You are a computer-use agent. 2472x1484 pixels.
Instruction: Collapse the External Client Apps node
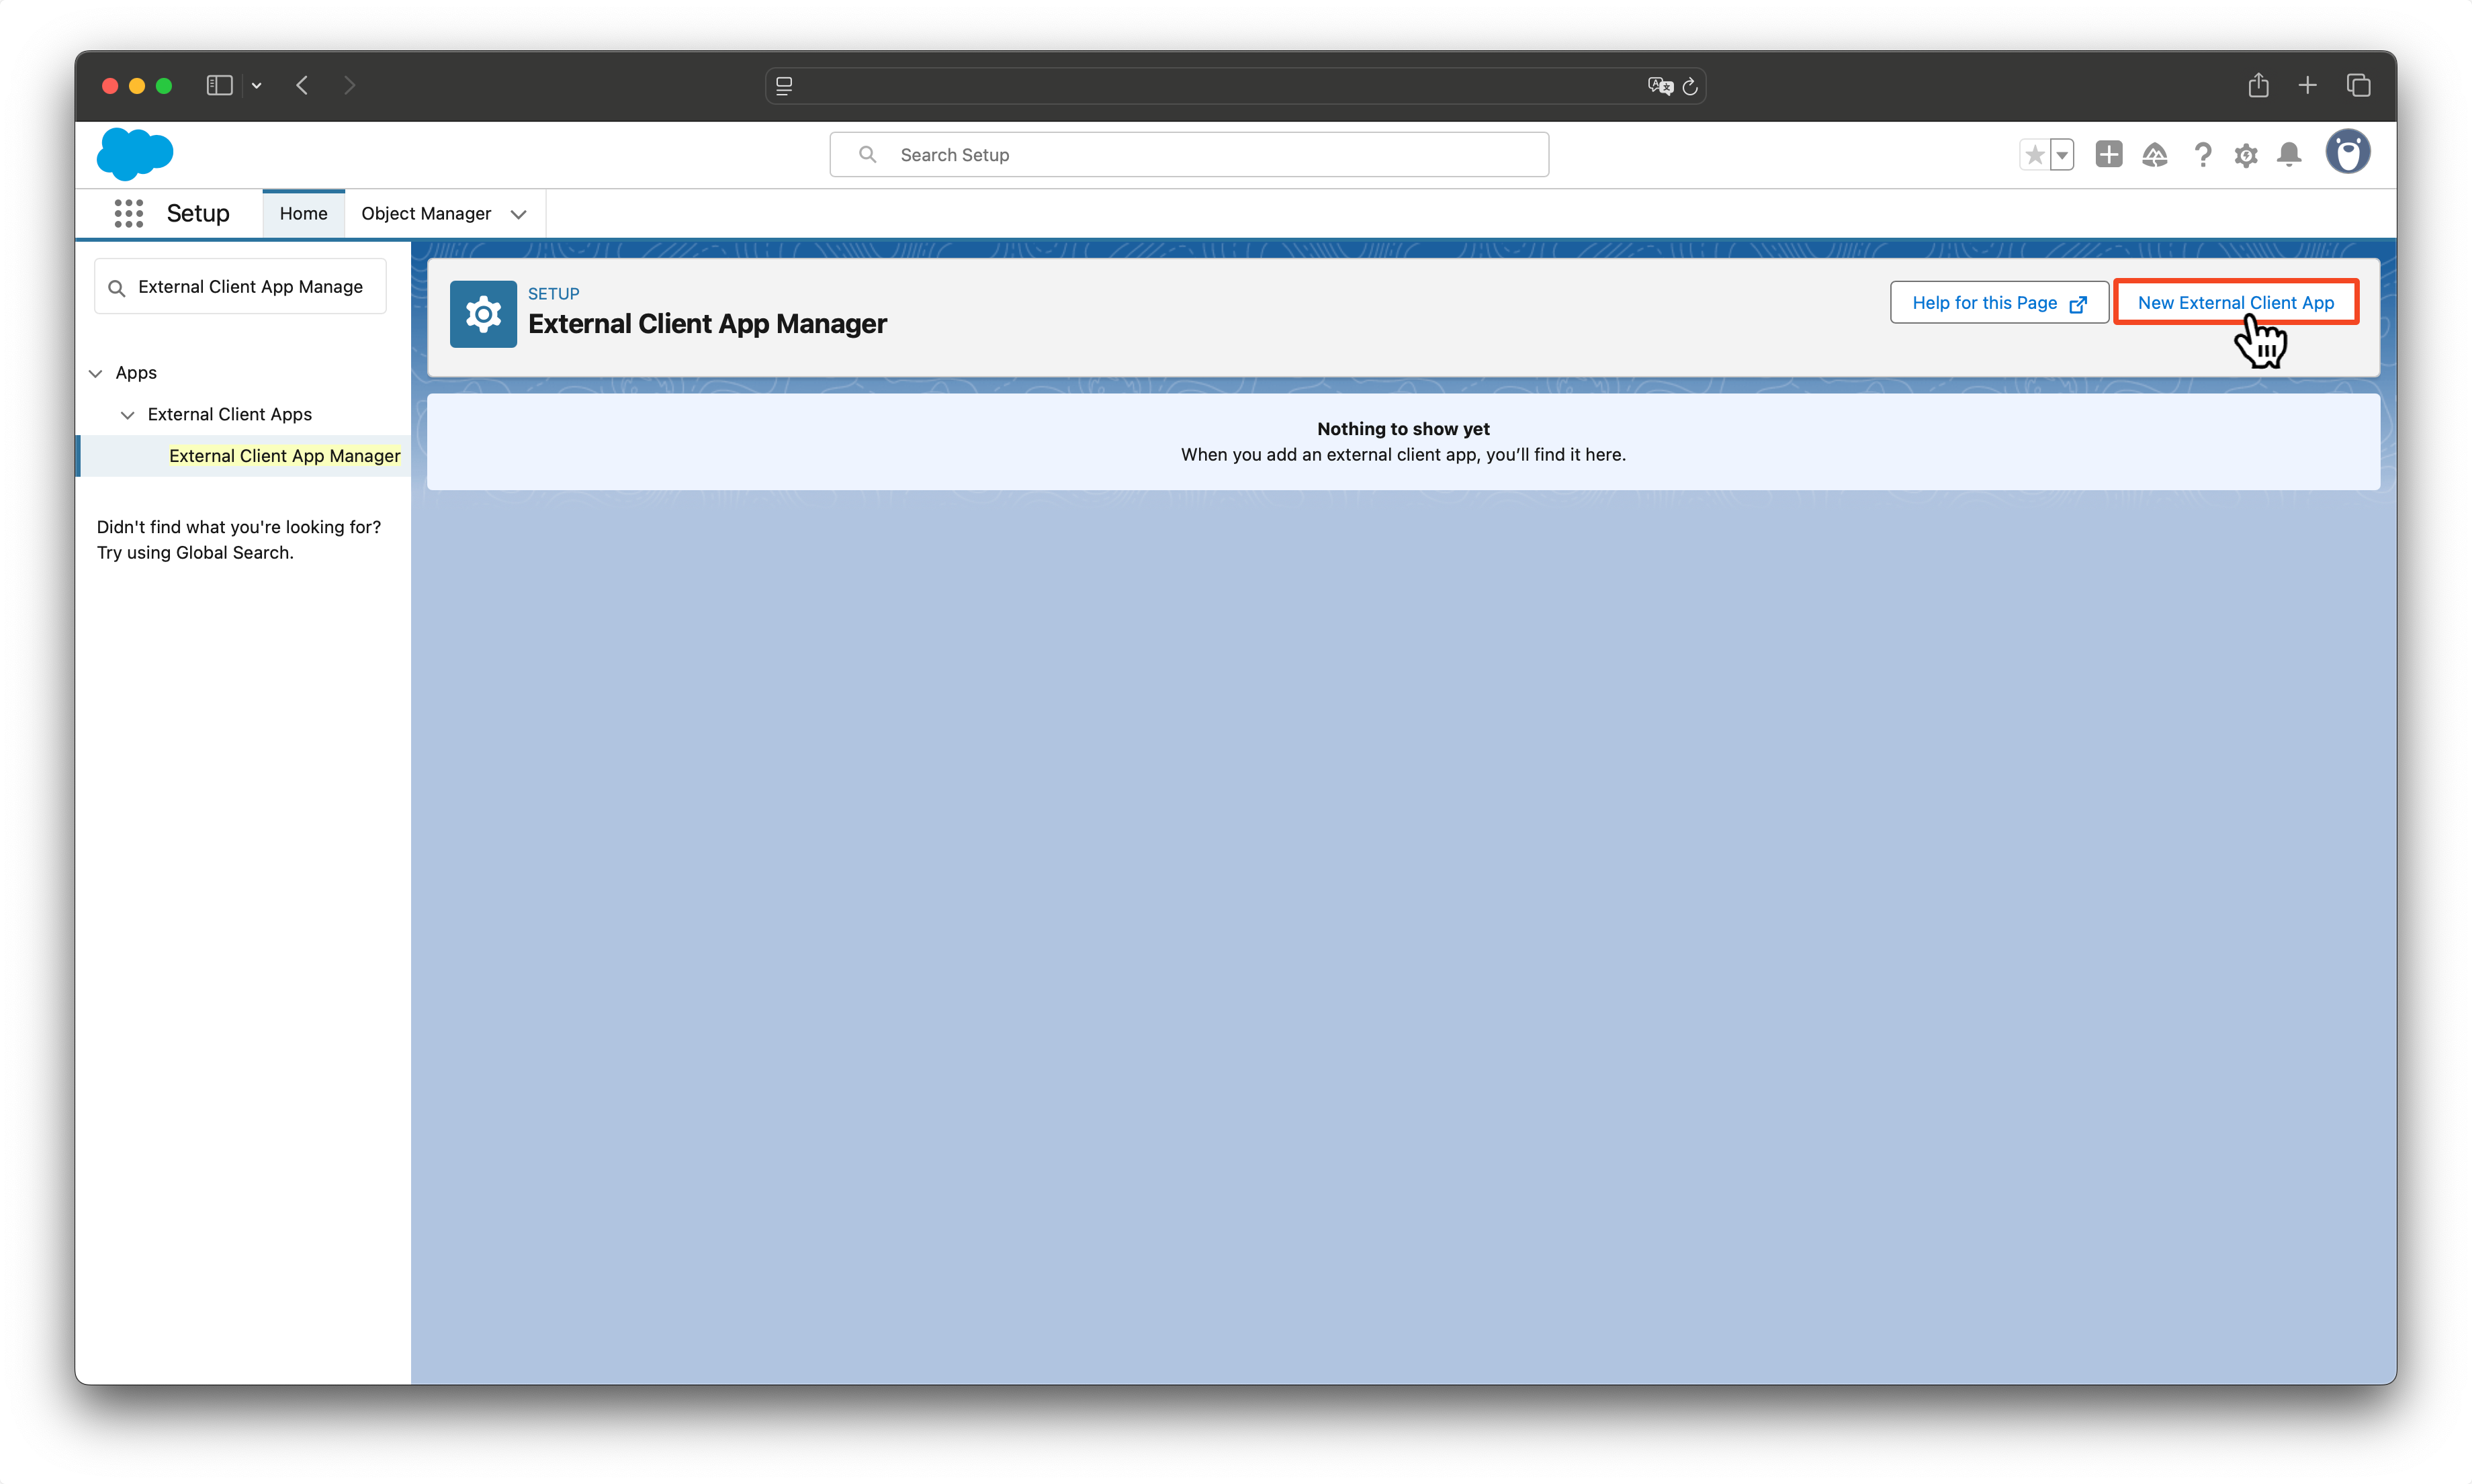(x=127, y=415)
